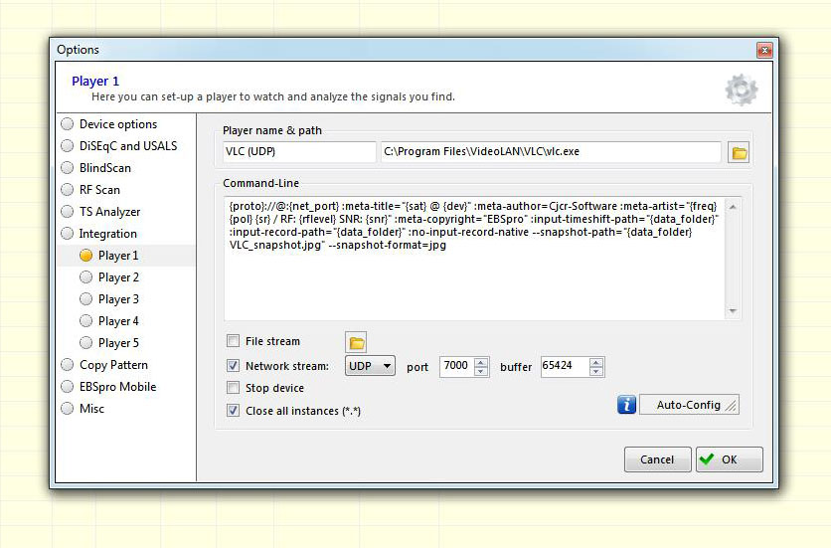831x548 pixels.
Task: Click the gear icon in dialog header
Action: coord(741,90)
